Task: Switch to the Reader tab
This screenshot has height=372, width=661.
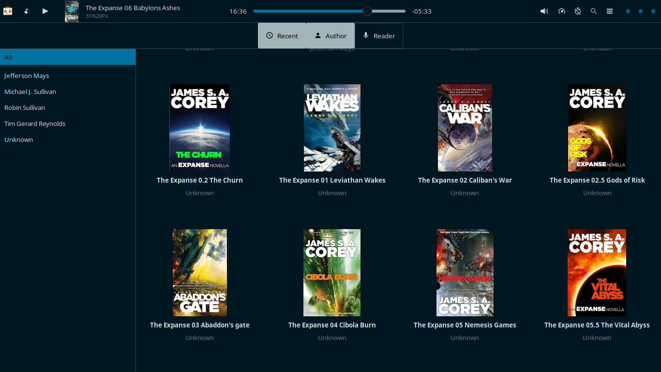Action: point(379,36)
